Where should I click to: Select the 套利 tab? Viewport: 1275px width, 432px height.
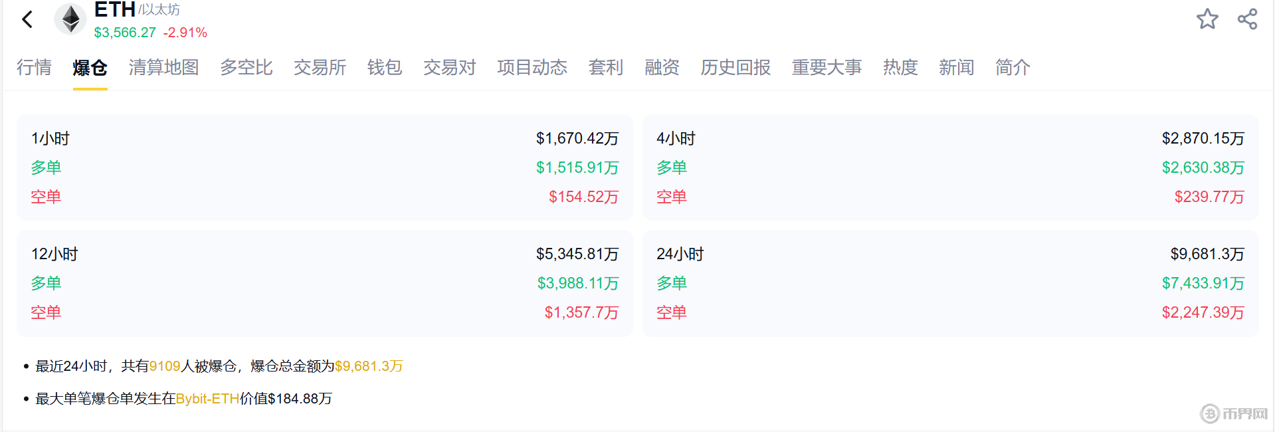tap(606, 67)
